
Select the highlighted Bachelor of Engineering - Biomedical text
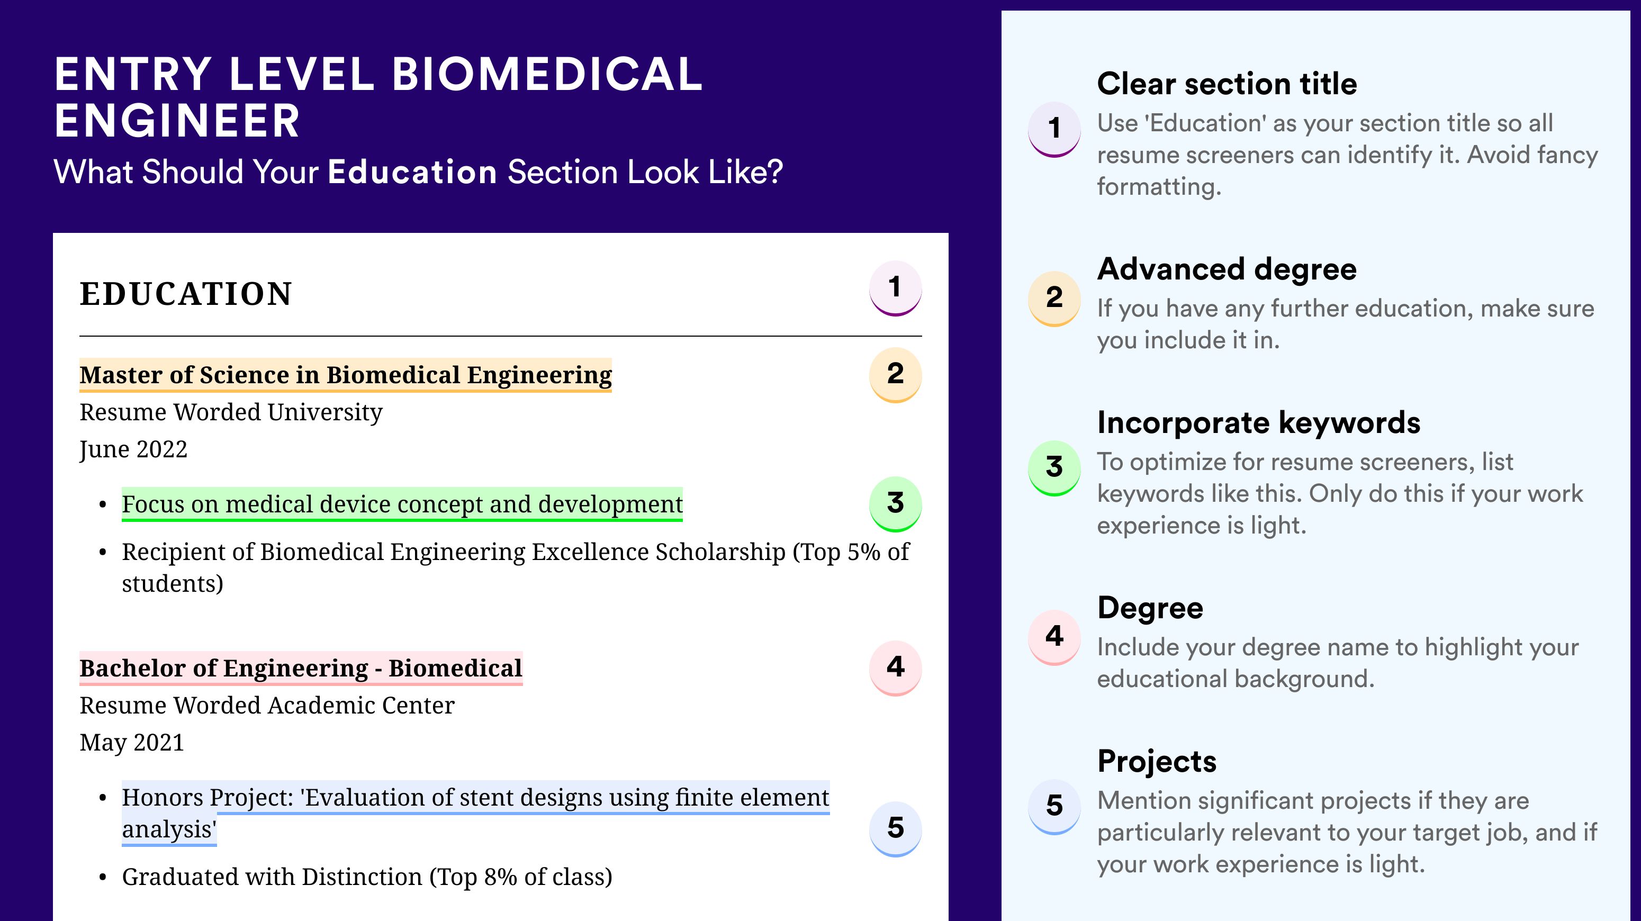(x=301, y=668)
